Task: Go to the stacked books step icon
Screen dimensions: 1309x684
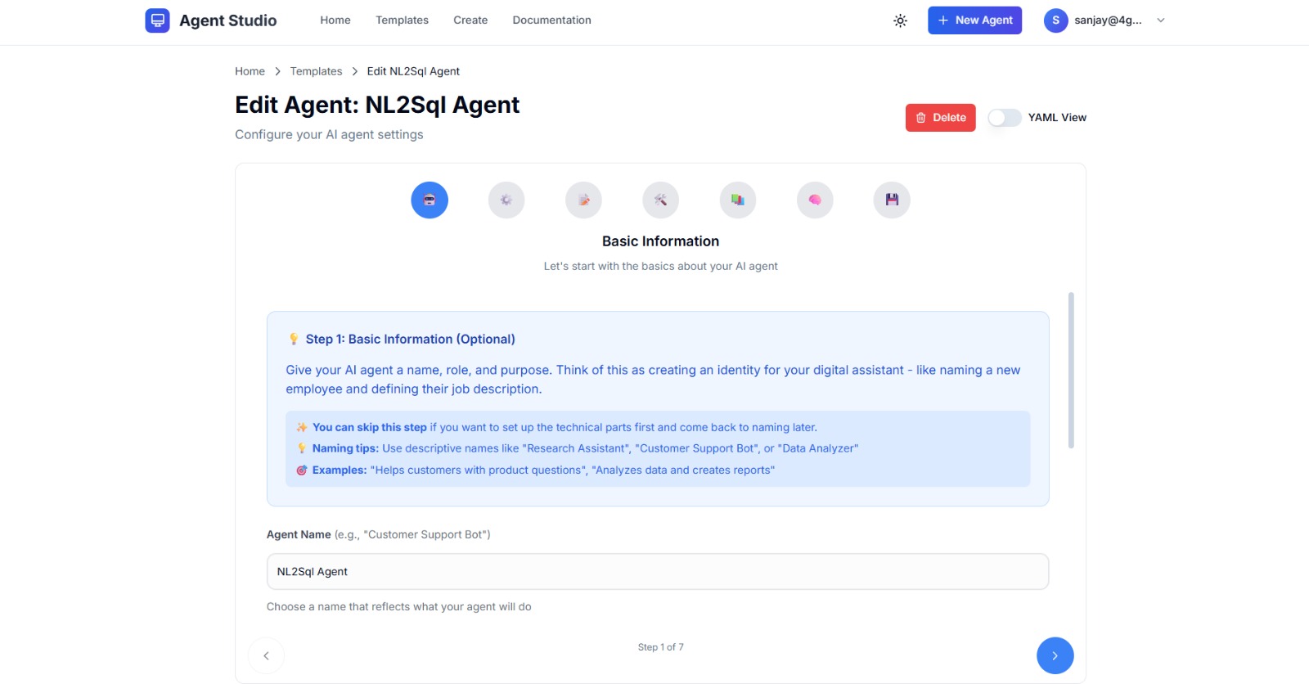Action: [x=738, y=200]
